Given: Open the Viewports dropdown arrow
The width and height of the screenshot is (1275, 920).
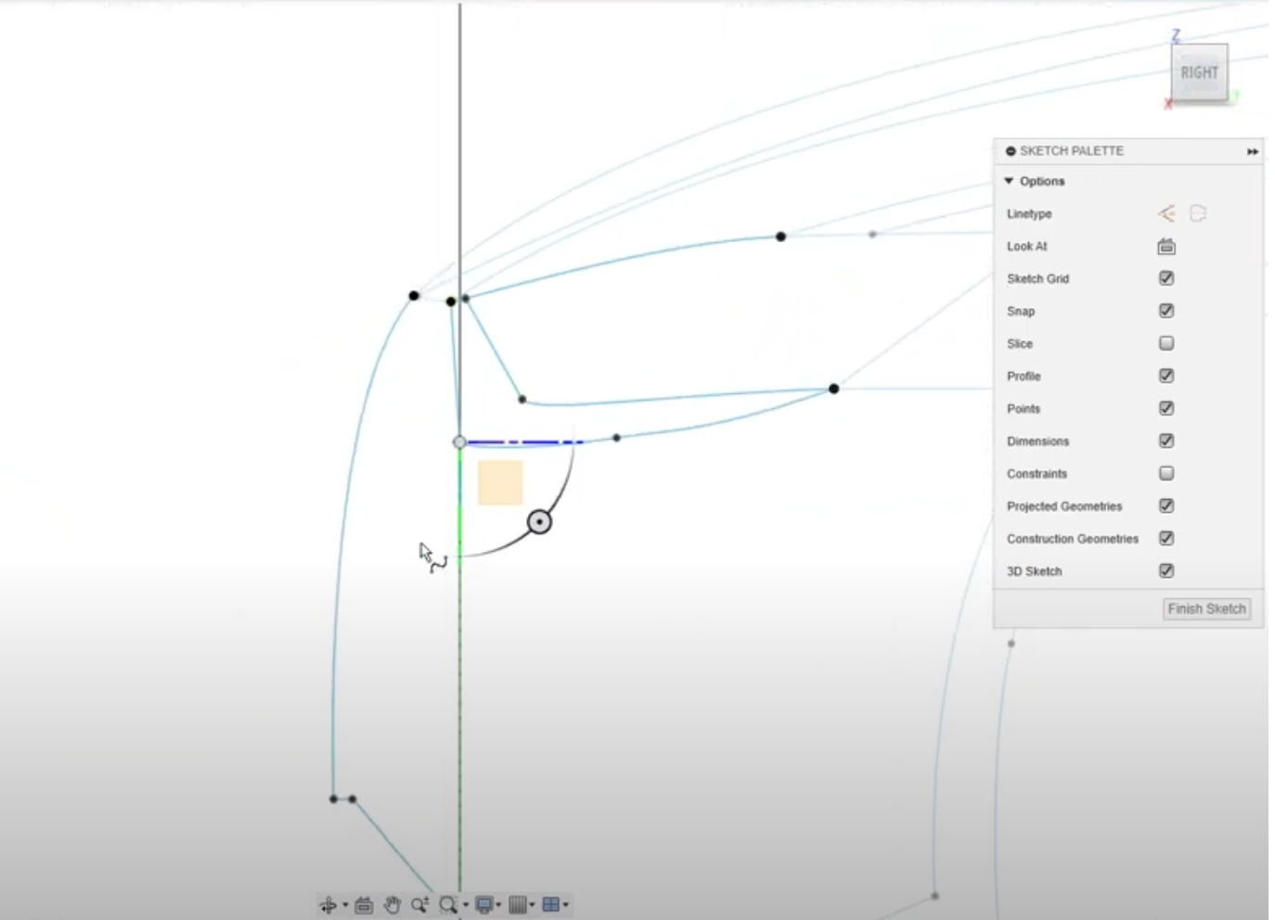Looking at the screenshot, I should [x=565, y=905].
